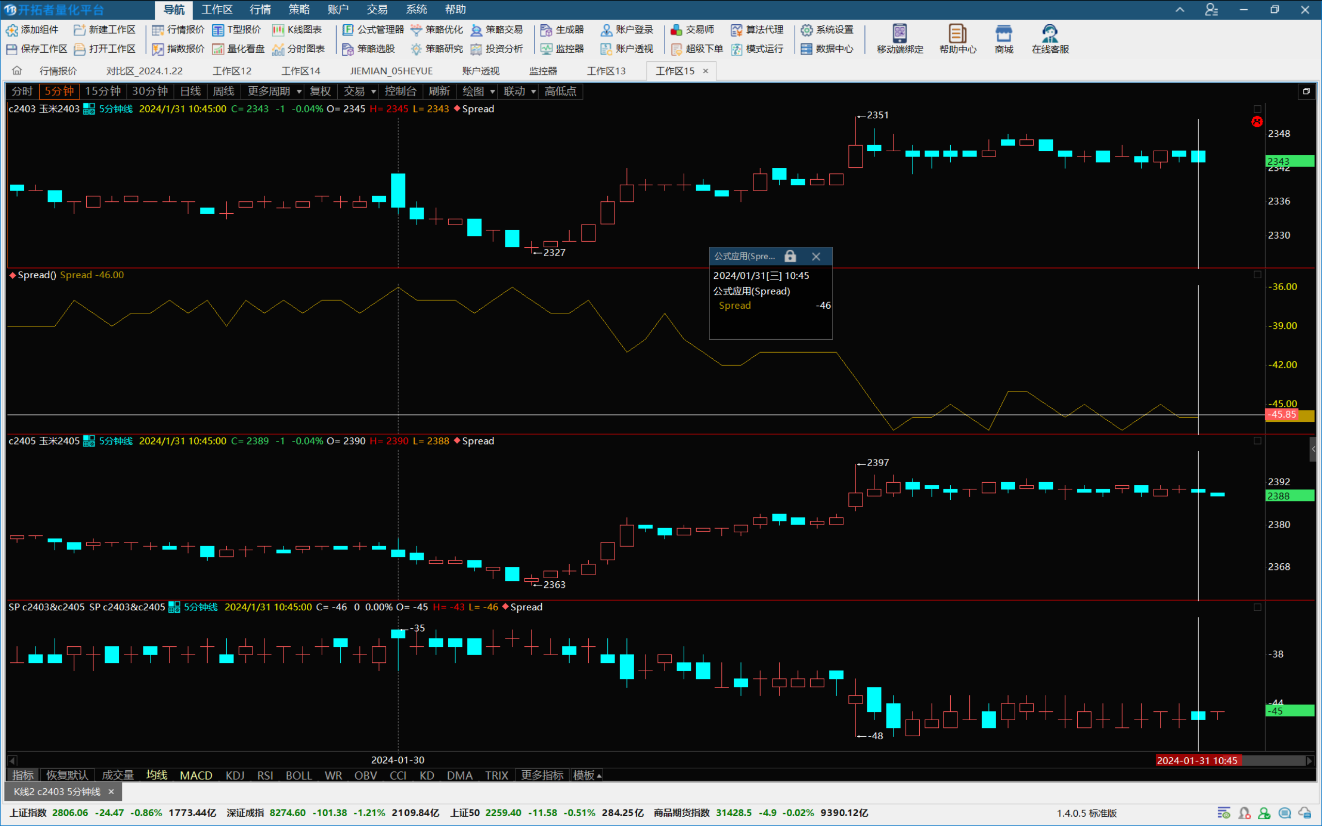Screen dimensions: 1322x826
Task: Open the K线图表 chart toolbar icon
Action: 278,29
